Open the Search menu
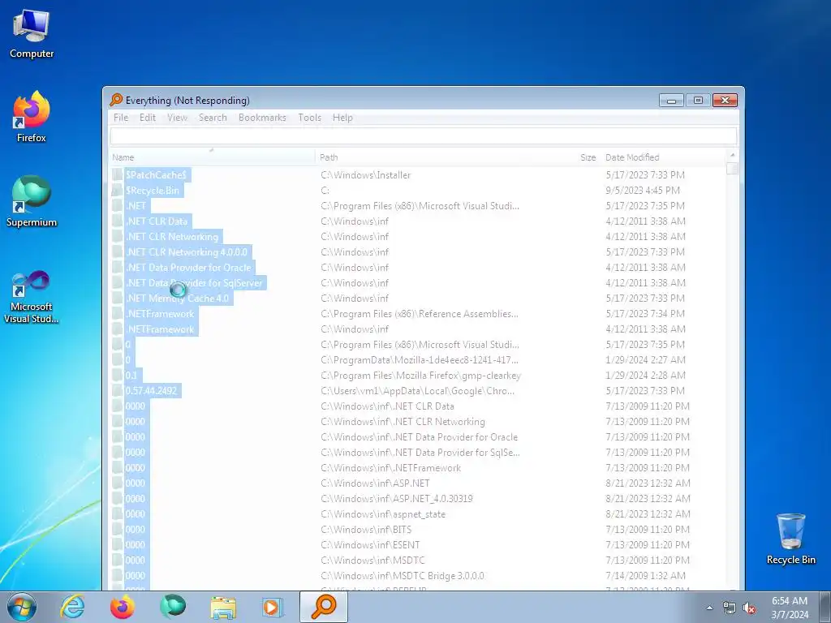 tap(213, 118)
